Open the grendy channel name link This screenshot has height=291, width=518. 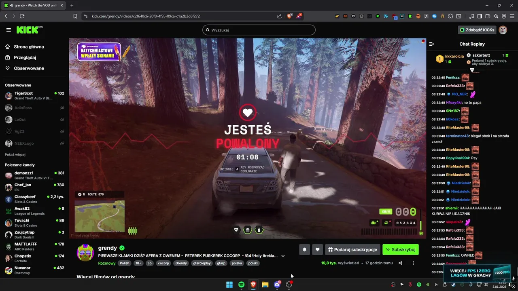[107, 248]
